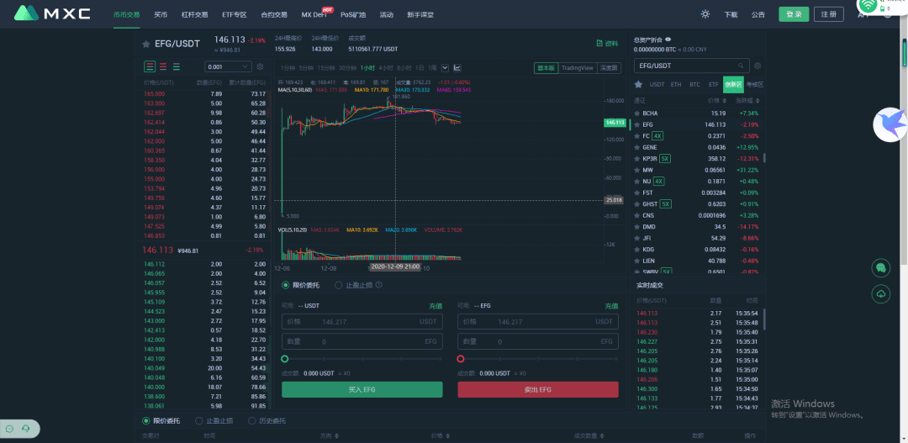Switch chart to 深度图 depth view
This screenshot has height=443, width=908.
pyautogui.click(x=609, y=68)
